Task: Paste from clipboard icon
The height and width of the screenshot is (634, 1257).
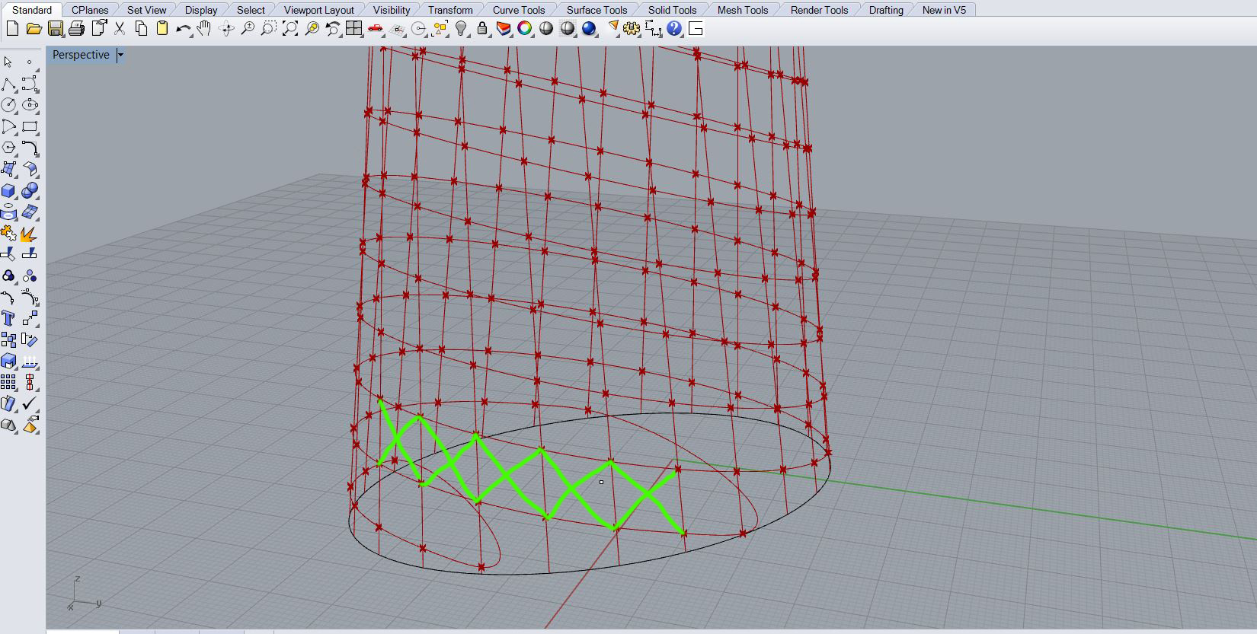Action: click(x=162, y=29)
